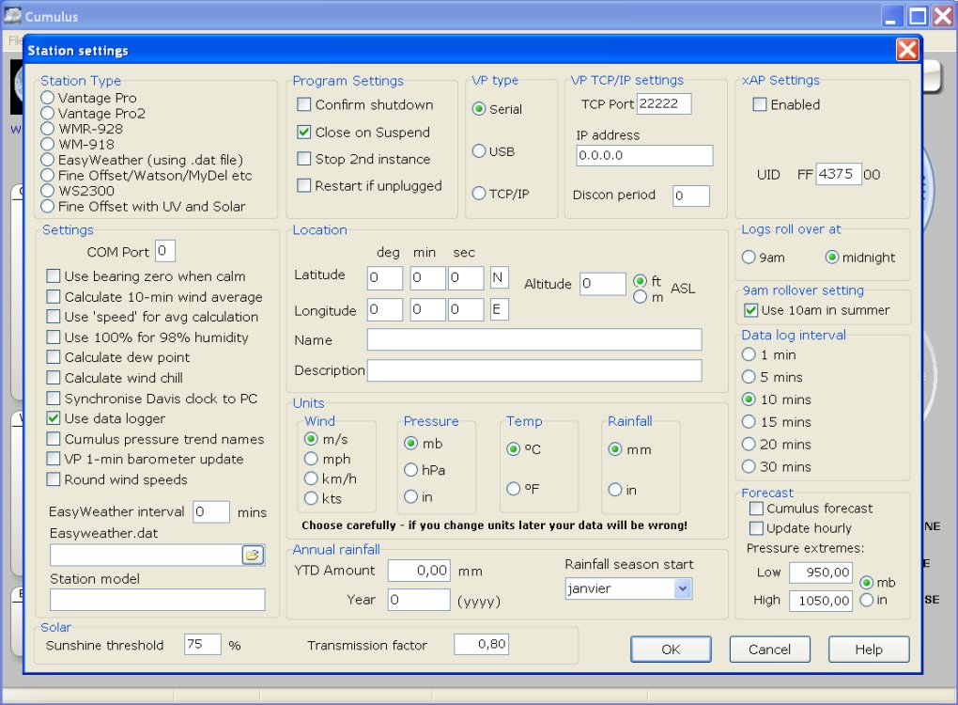The height and width of the screenshot is (705, 958).
Task: Switch temperature unit to °F
Action: point(514,489)
